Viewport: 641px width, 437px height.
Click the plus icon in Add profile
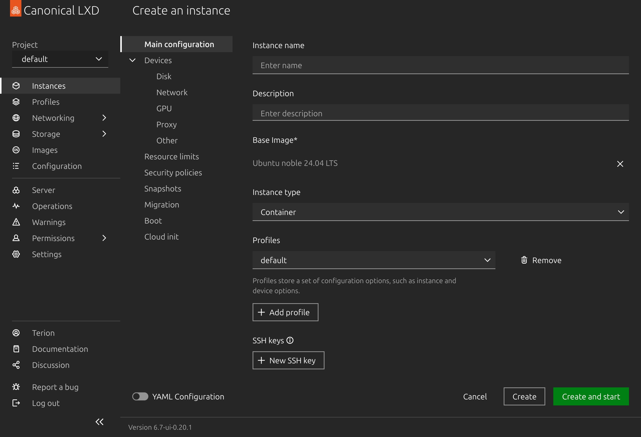click(x=261, y=312)
